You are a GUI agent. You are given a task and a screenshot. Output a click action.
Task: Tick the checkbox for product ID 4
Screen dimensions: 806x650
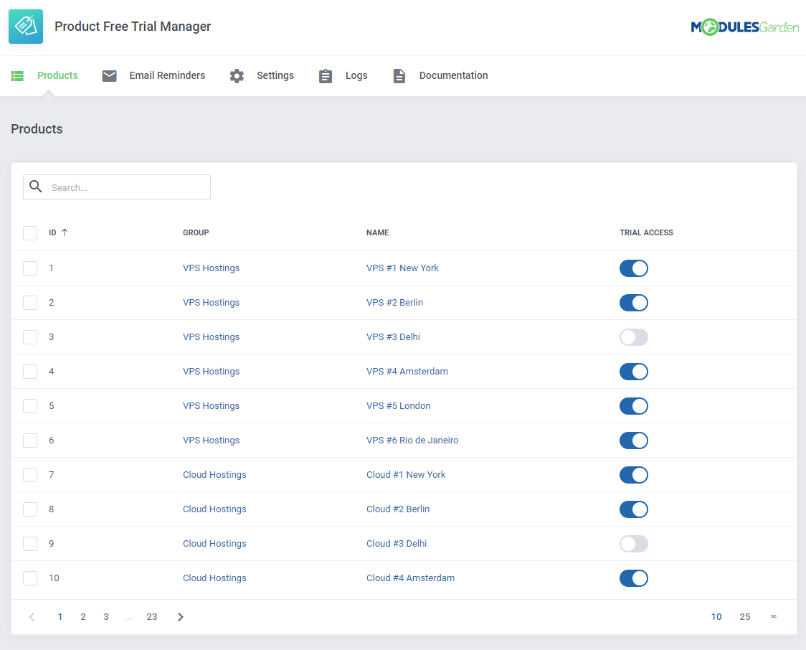click(30, 372)
